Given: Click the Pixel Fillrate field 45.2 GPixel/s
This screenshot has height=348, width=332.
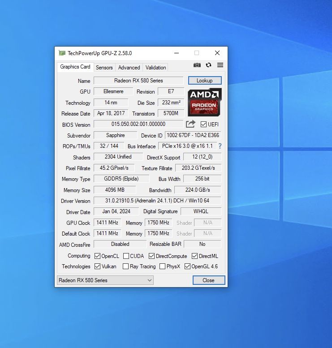Looking at the screenshot, I should click(x=114, y=168).
